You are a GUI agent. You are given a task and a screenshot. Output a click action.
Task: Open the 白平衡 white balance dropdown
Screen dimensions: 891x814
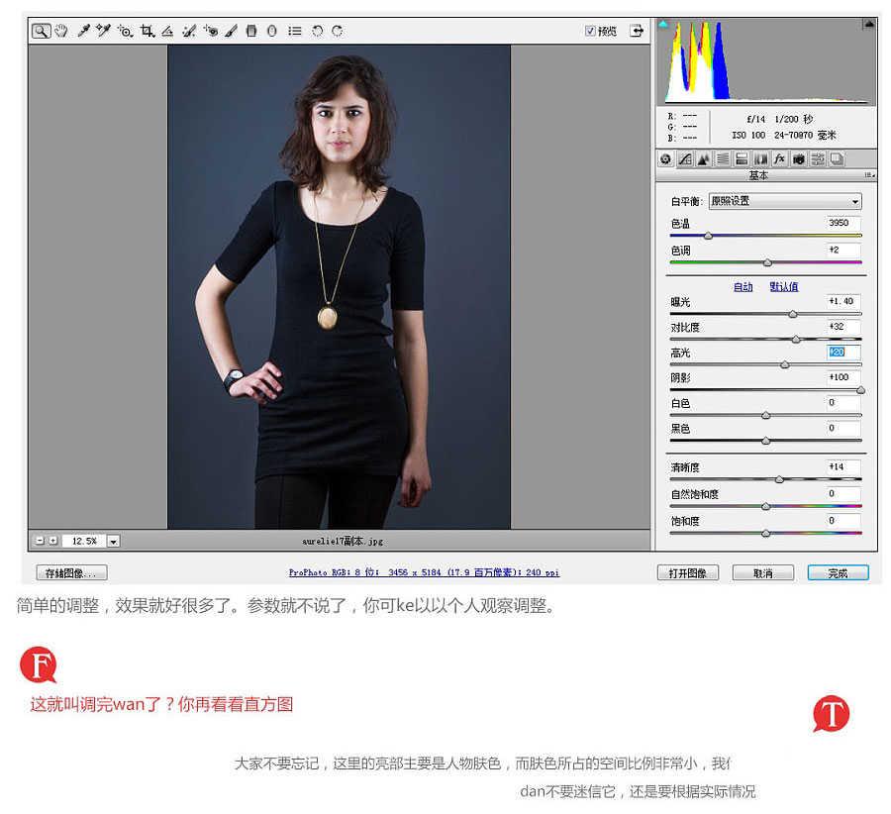coord(785,201)
